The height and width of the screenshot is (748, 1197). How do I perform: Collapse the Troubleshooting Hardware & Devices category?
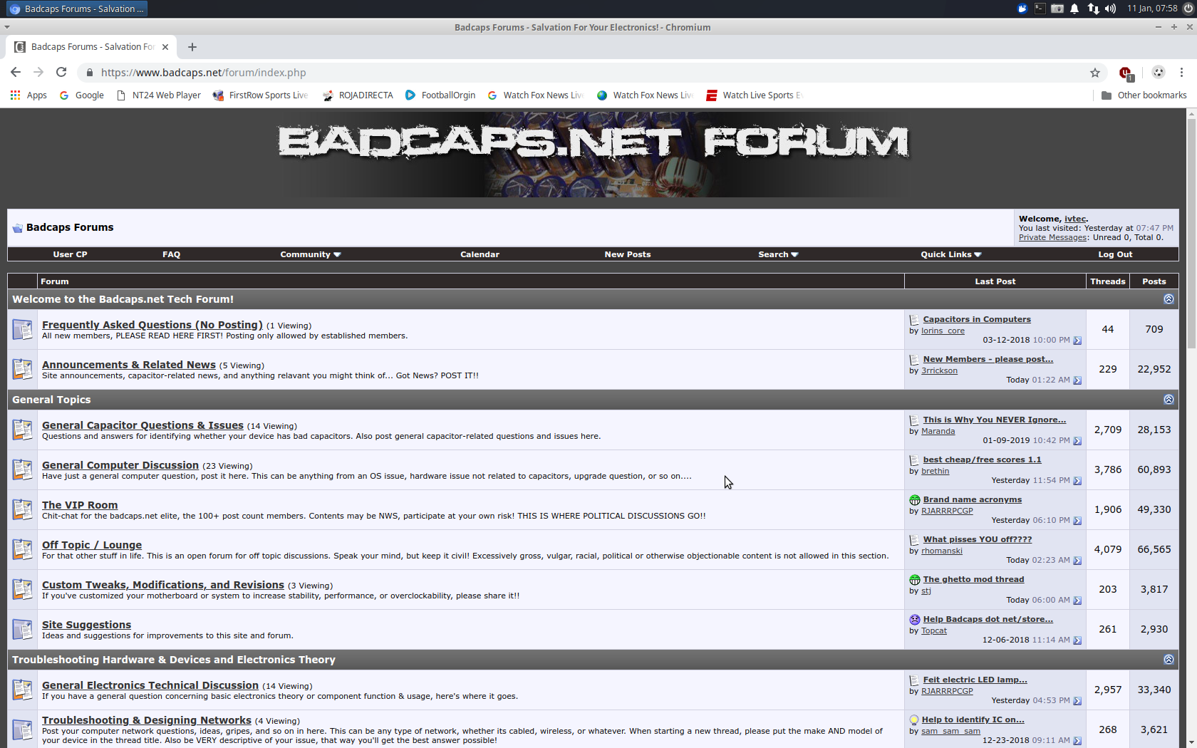tap(1168, 660)
